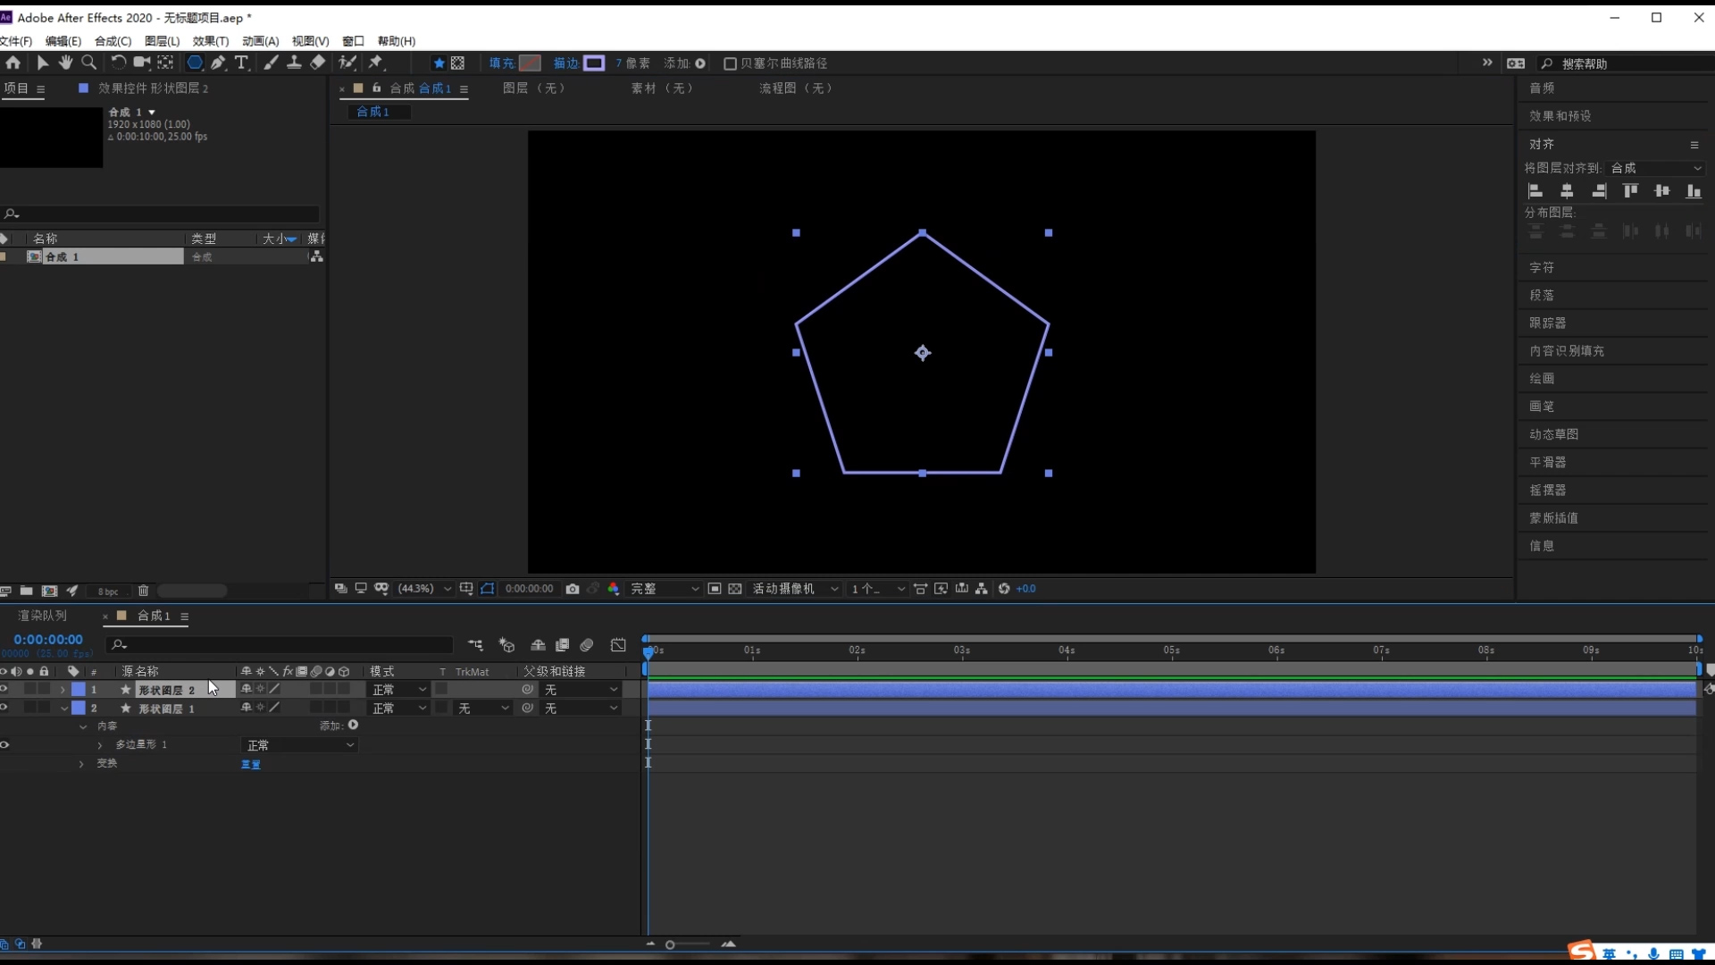Viewport: 1715px width, 965px height.
Task: Select the Selection arrow tool
Action: pyautogui.click(x=42, y=63)
